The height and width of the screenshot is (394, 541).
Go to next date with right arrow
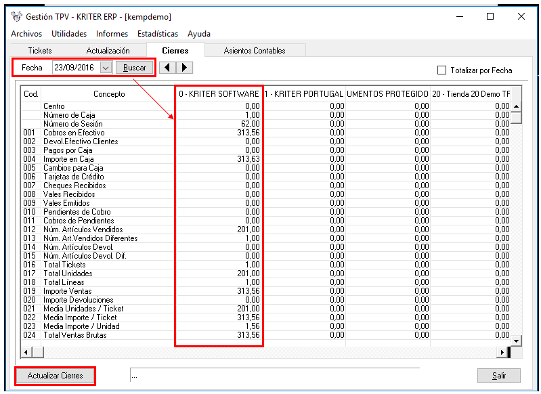coord(184,67)
